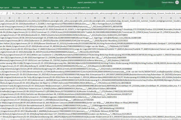Click the row with Pieter de Hoochplaats 1 Alblasserdam

click(x=90, y=77)
